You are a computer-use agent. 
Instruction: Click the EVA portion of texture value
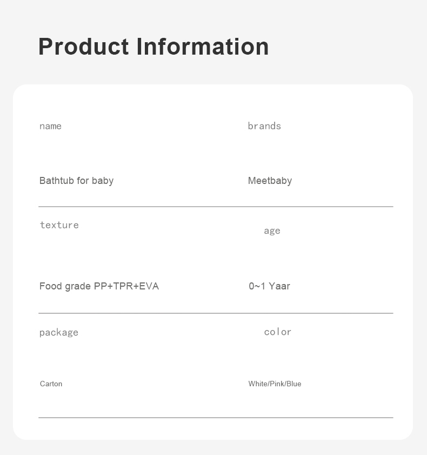(149, 286)
